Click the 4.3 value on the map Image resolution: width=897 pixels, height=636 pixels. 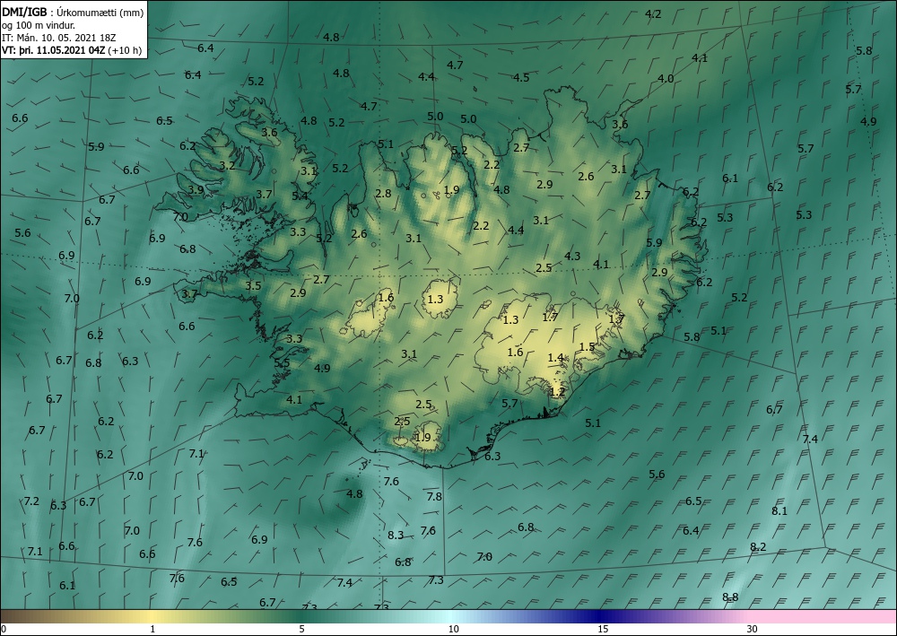[572, 257]
